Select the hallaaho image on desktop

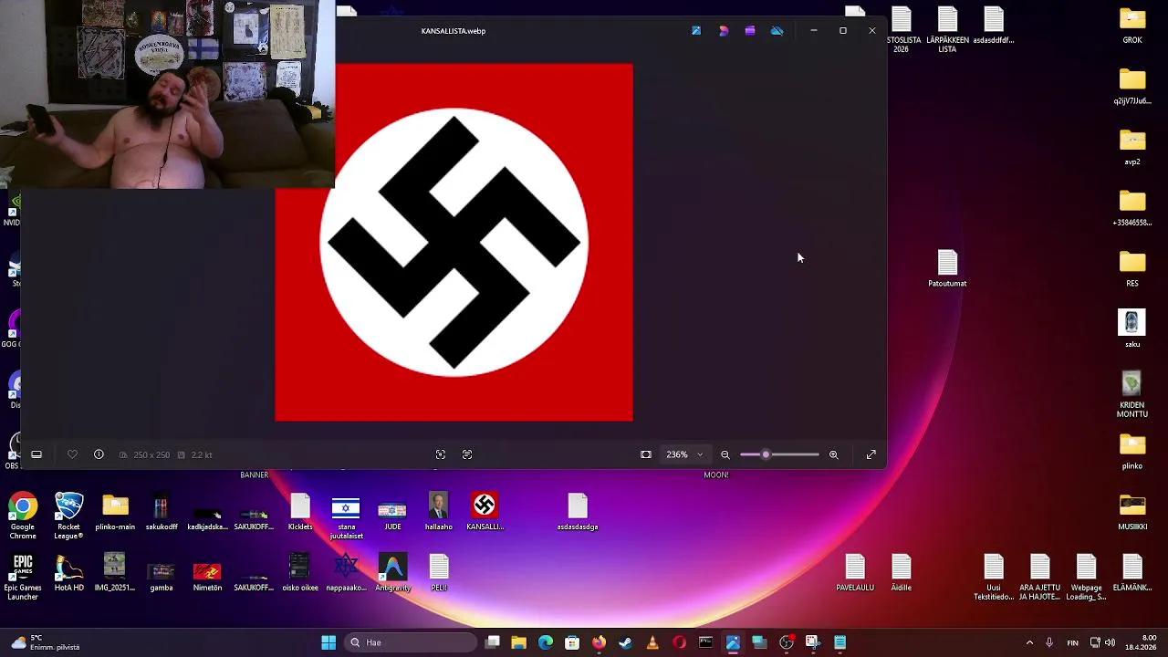click(x=438, y=512)
